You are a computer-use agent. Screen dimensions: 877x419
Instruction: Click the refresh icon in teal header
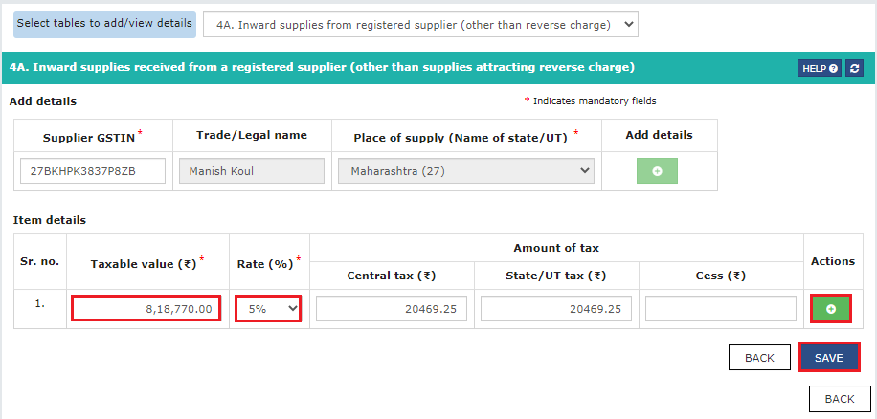click(854, 68)
